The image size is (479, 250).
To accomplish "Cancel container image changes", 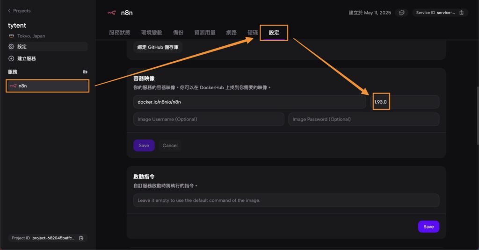I will click(x=170, y=145).
